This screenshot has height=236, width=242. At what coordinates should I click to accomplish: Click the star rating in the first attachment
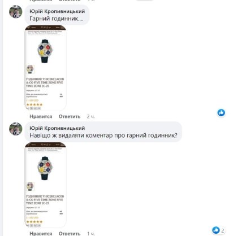click(x=34, y=104)
